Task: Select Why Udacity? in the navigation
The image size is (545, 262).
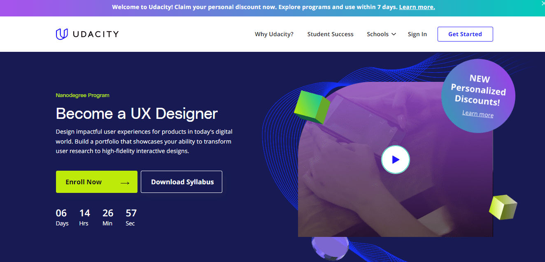Action: pos(274,34)
